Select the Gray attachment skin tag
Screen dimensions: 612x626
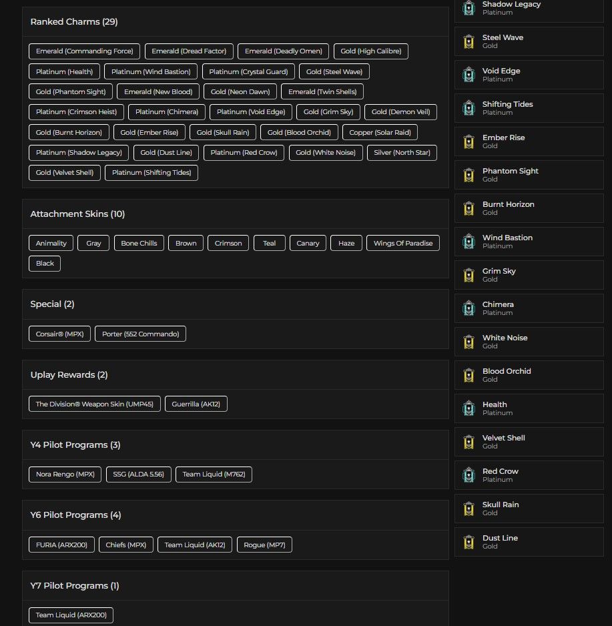point(93,243)
